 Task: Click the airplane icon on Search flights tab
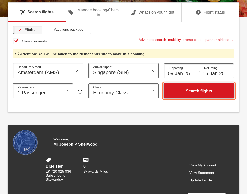point(22,12)
